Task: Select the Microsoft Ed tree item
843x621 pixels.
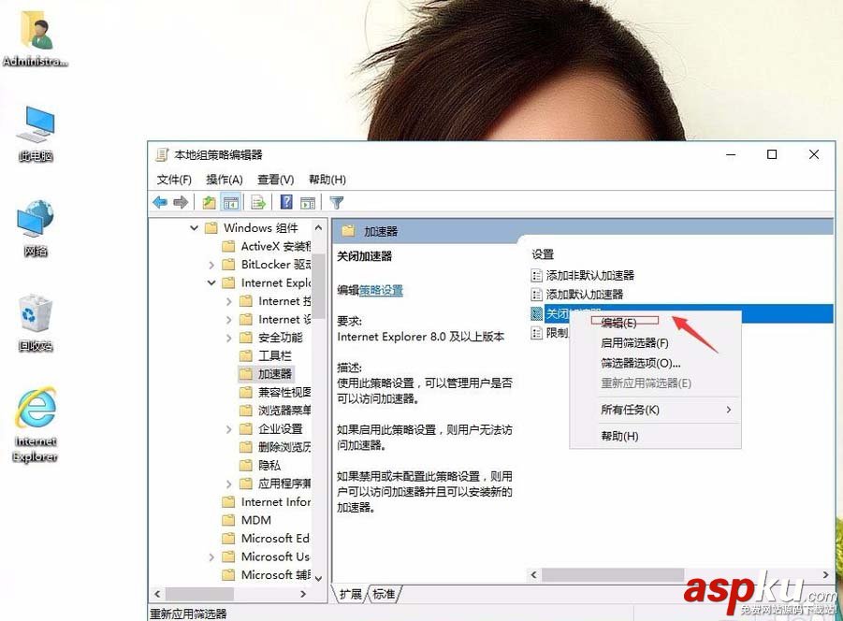Action: [275, 539]
